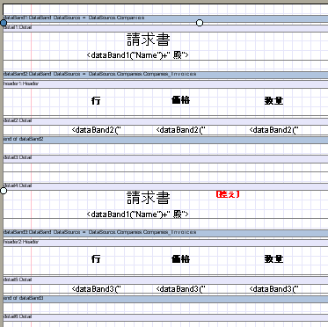Image resolution: width=328 pixels, height=327 pixels.
Task: Select the header1 Header band label
Action: [21, 84]
